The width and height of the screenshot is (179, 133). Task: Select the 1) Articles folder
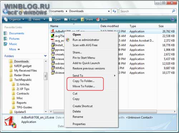(x=23, y=84)
